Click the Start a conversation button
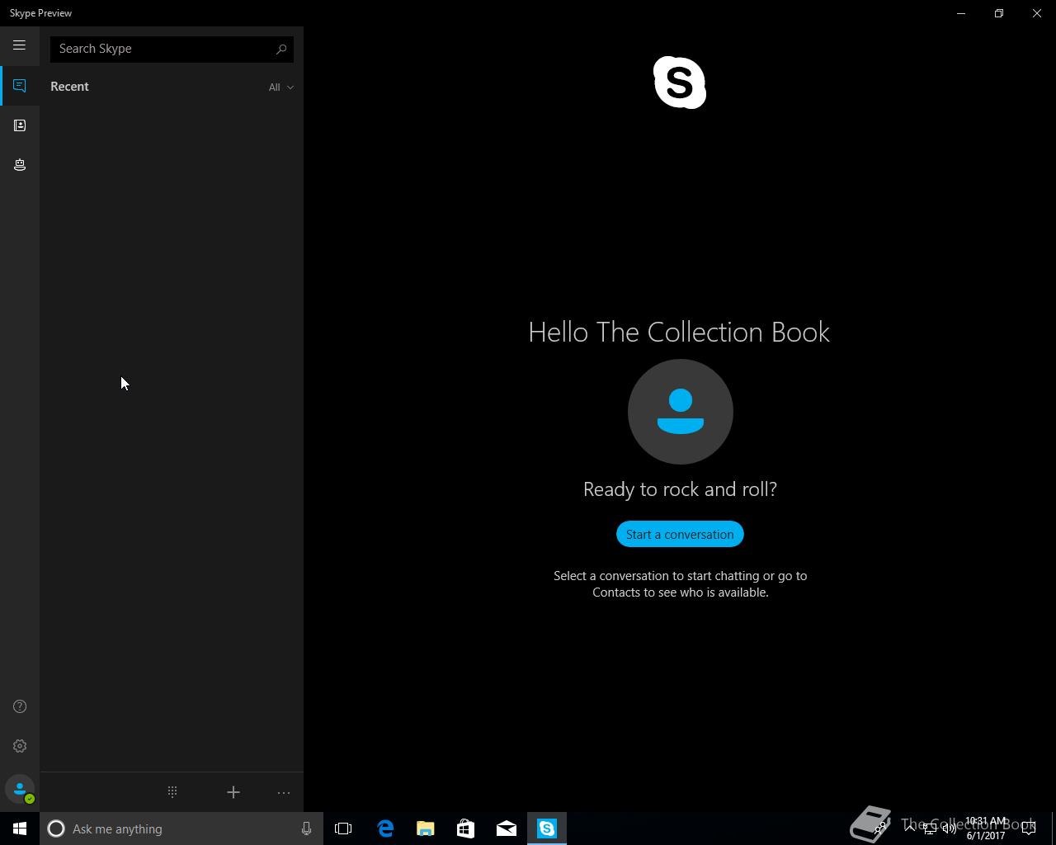This screenshot has width=1056, height=845. 680,534
